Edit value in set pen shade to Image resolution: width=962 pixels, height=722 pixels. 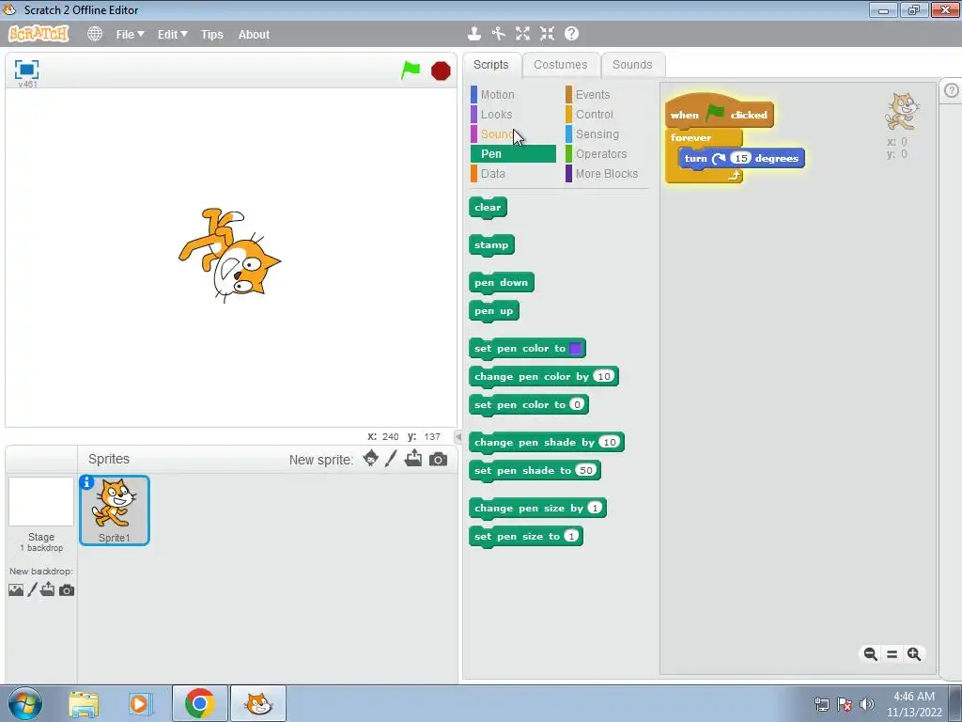click(586, 470)
